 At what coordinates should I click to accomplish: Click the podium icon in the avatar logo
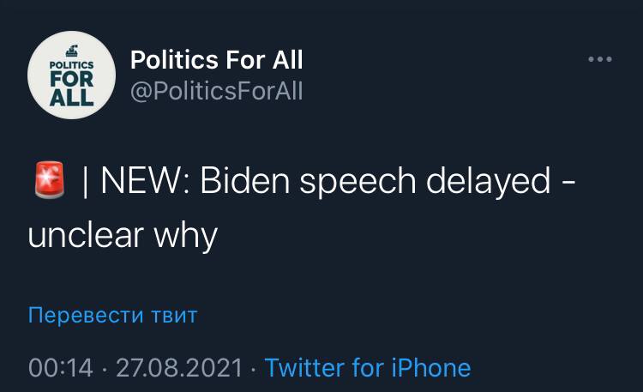72,49
